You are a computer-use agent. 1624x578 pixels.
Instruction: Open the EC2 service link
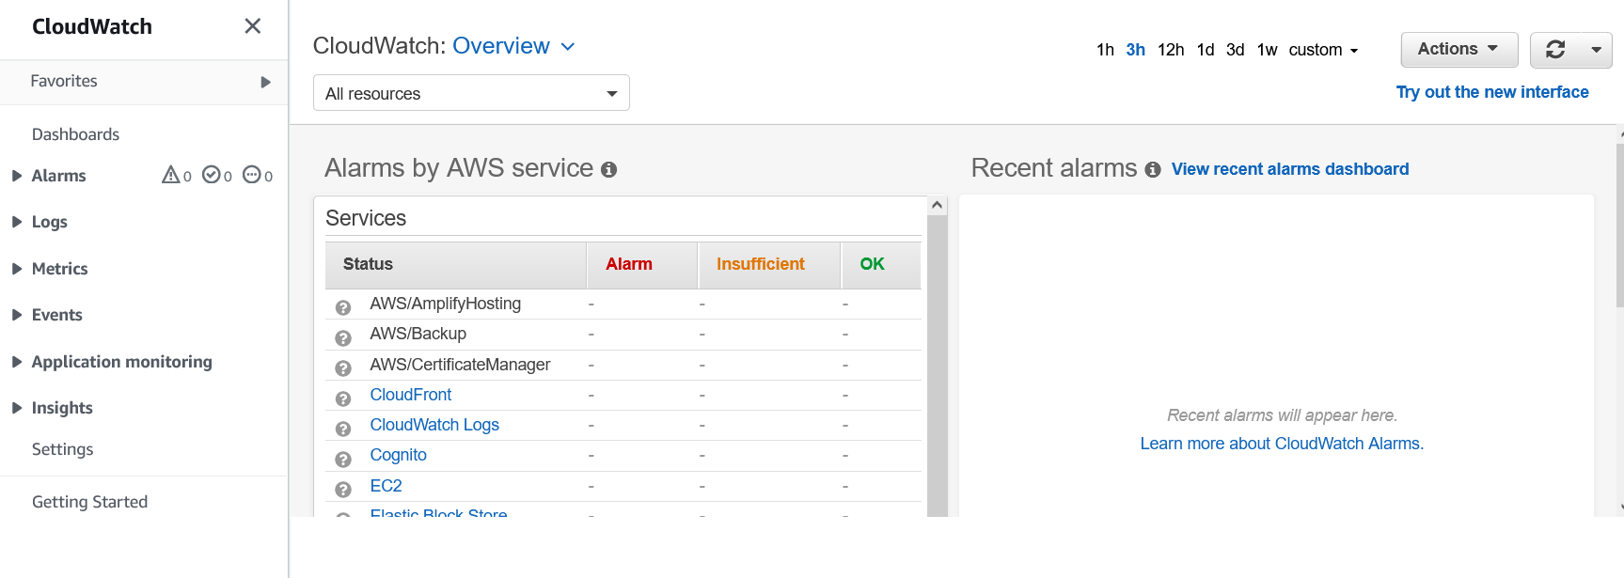pos(386,486)
